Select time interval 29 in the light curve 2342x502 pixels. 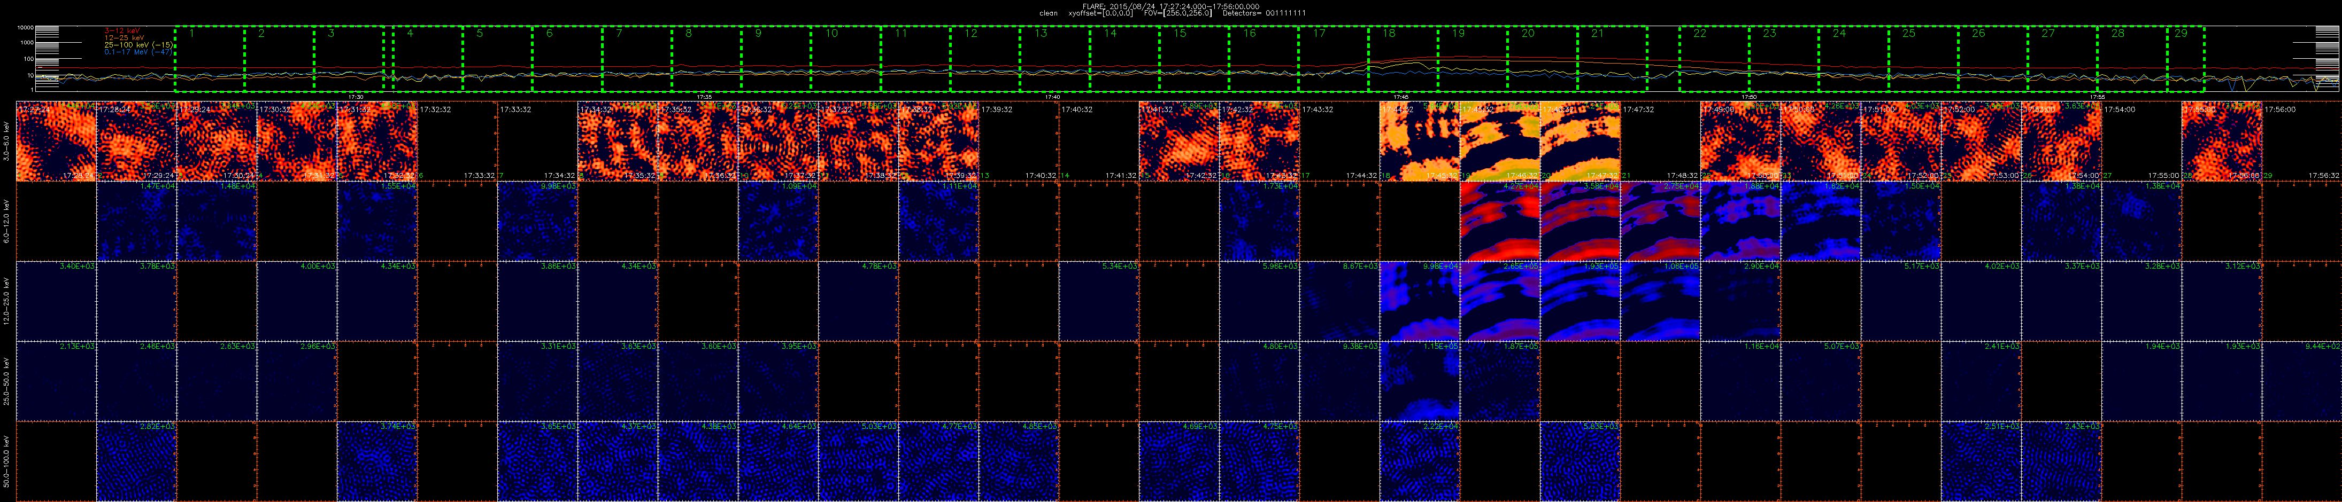point(2186,59)
